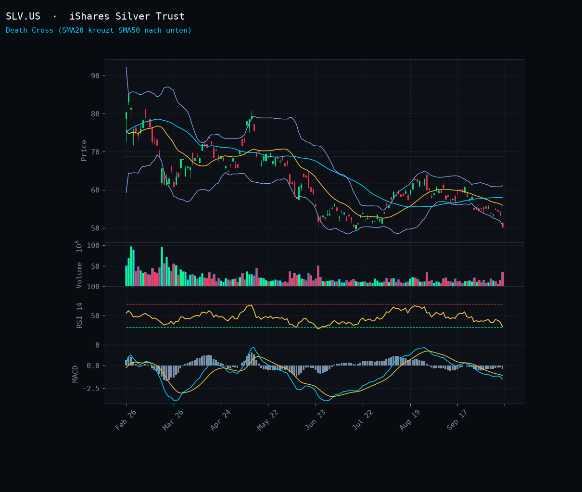
Task: Click the SLV.US iShares Silver Trust title
Action: pyautogui.click(x=95, y=16)
